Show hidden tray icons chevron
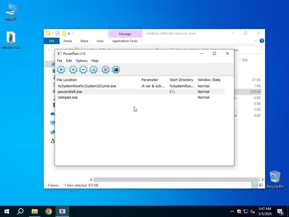This screenshot has width=289, height=217. tap(232, 211)
